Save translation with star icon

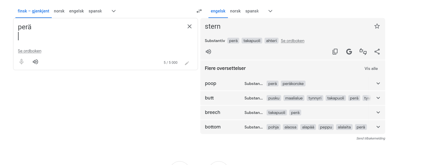pos(377,26)
